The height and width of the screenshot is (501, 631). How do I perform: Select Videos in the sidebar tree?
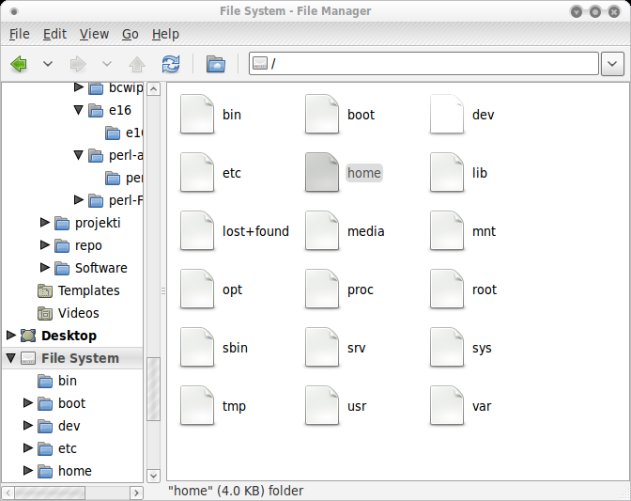pyautogui.click(x=78, y=313)
